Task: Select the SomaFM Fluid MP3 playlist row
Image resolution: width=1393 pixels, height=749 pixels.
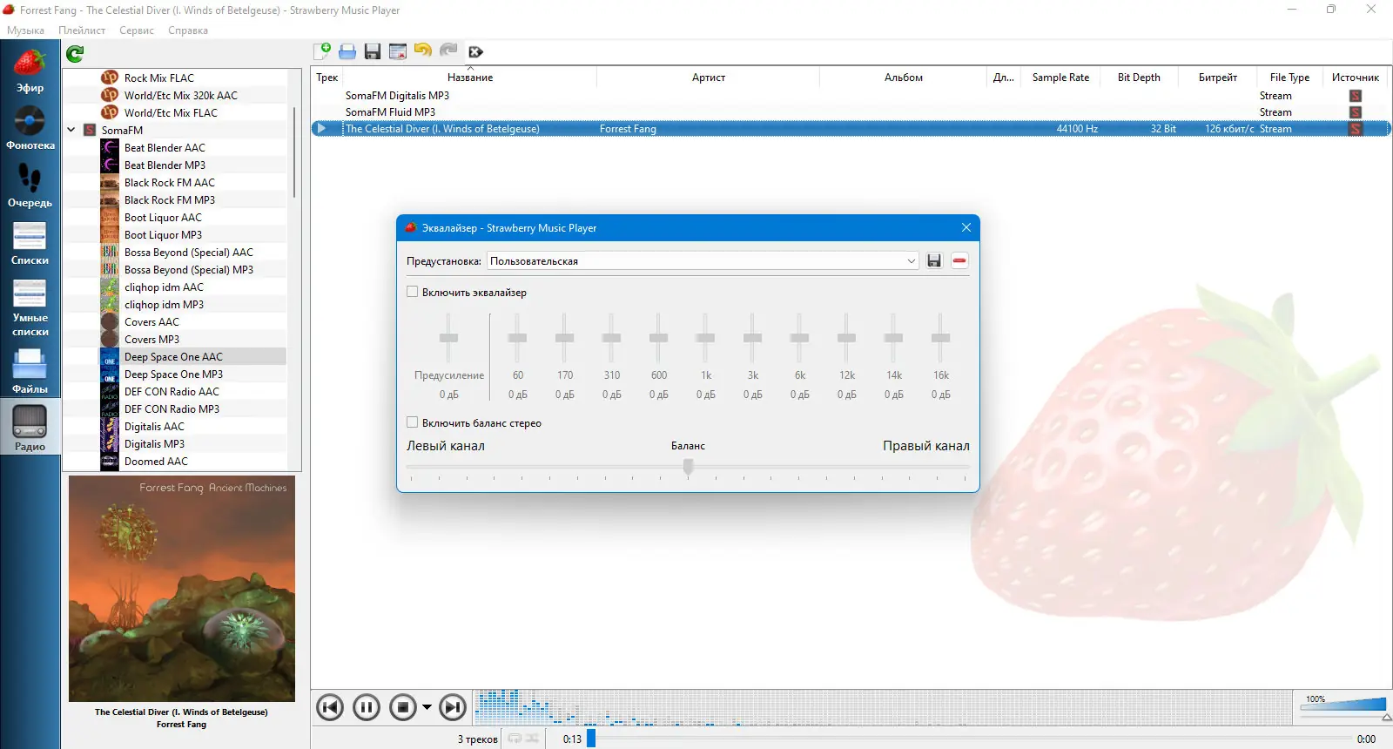Action: pos(851,112)
